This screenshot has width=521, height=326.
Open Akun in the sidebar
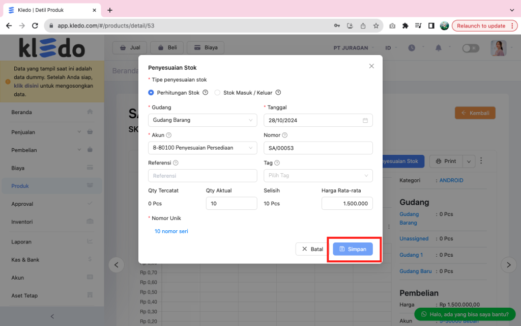click(x=52, y=278)
